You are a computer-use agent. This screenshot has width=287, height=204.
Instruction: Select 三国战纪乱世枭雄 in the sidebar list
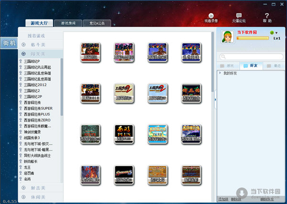(x=37, y=73)
